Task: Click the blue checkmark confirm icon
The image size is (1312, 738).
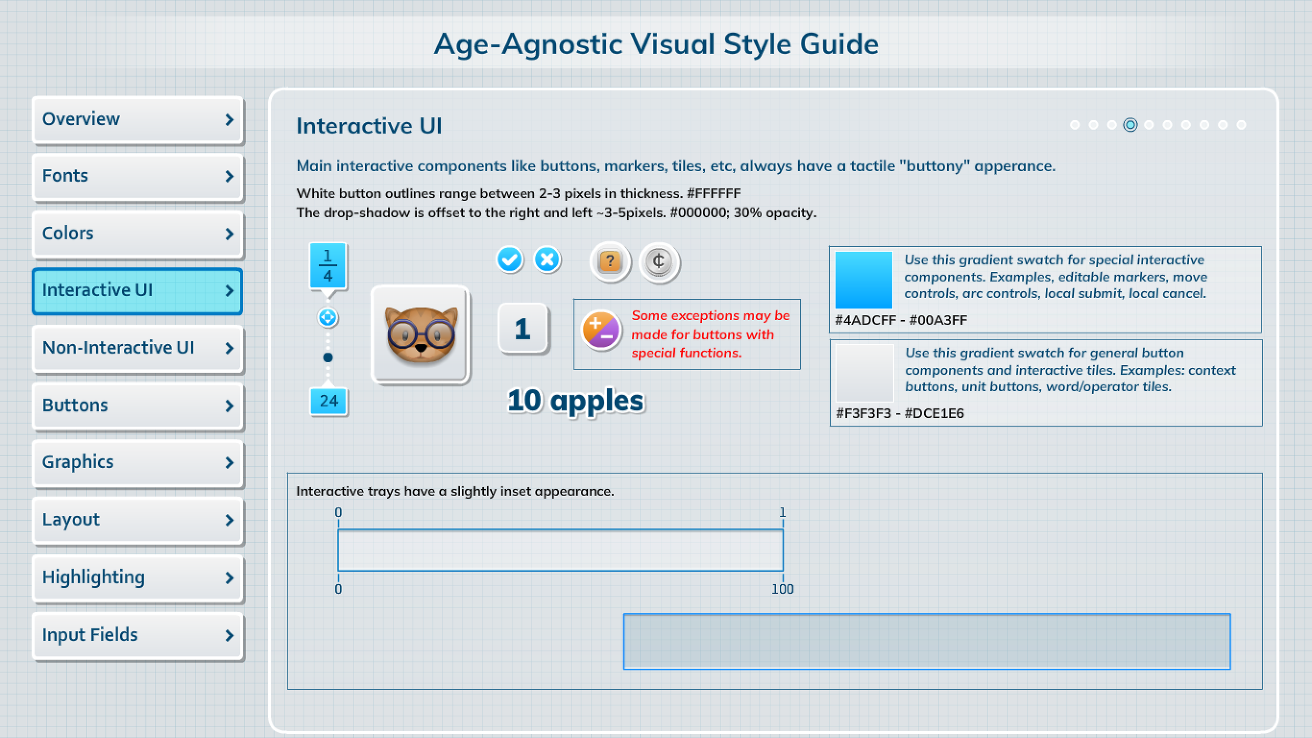Action: click(510, 260)
